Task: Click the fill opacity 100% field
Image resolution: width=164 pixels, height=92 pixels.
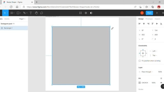Action: 153,83
